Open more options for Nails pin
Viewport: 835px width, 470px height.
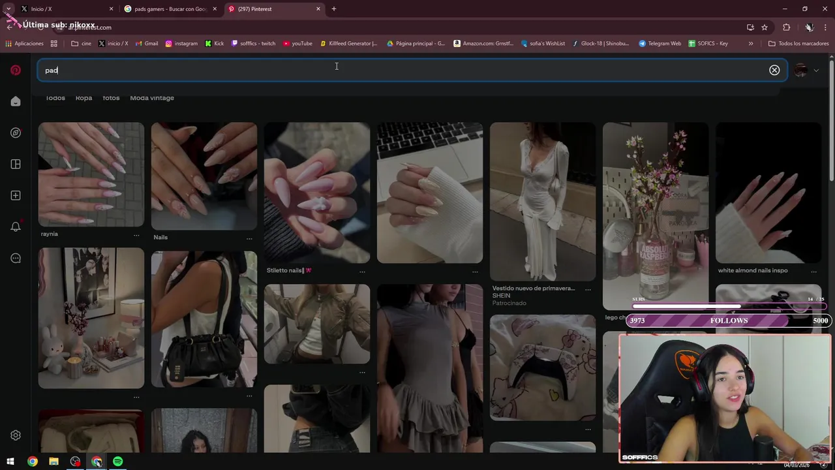249,238
